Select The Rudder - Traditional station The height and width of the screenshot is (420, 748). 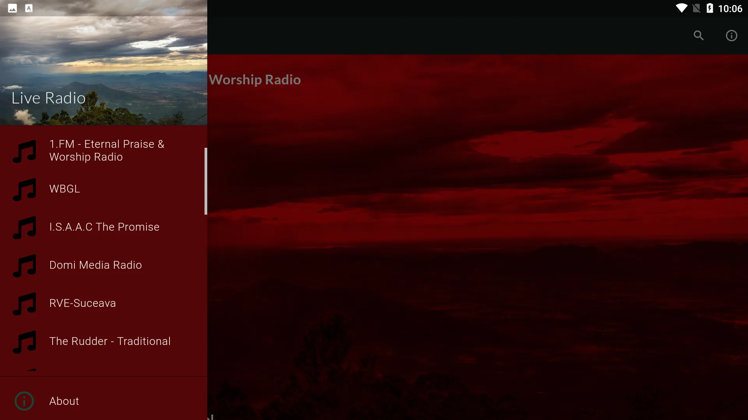tap(110, 341)
